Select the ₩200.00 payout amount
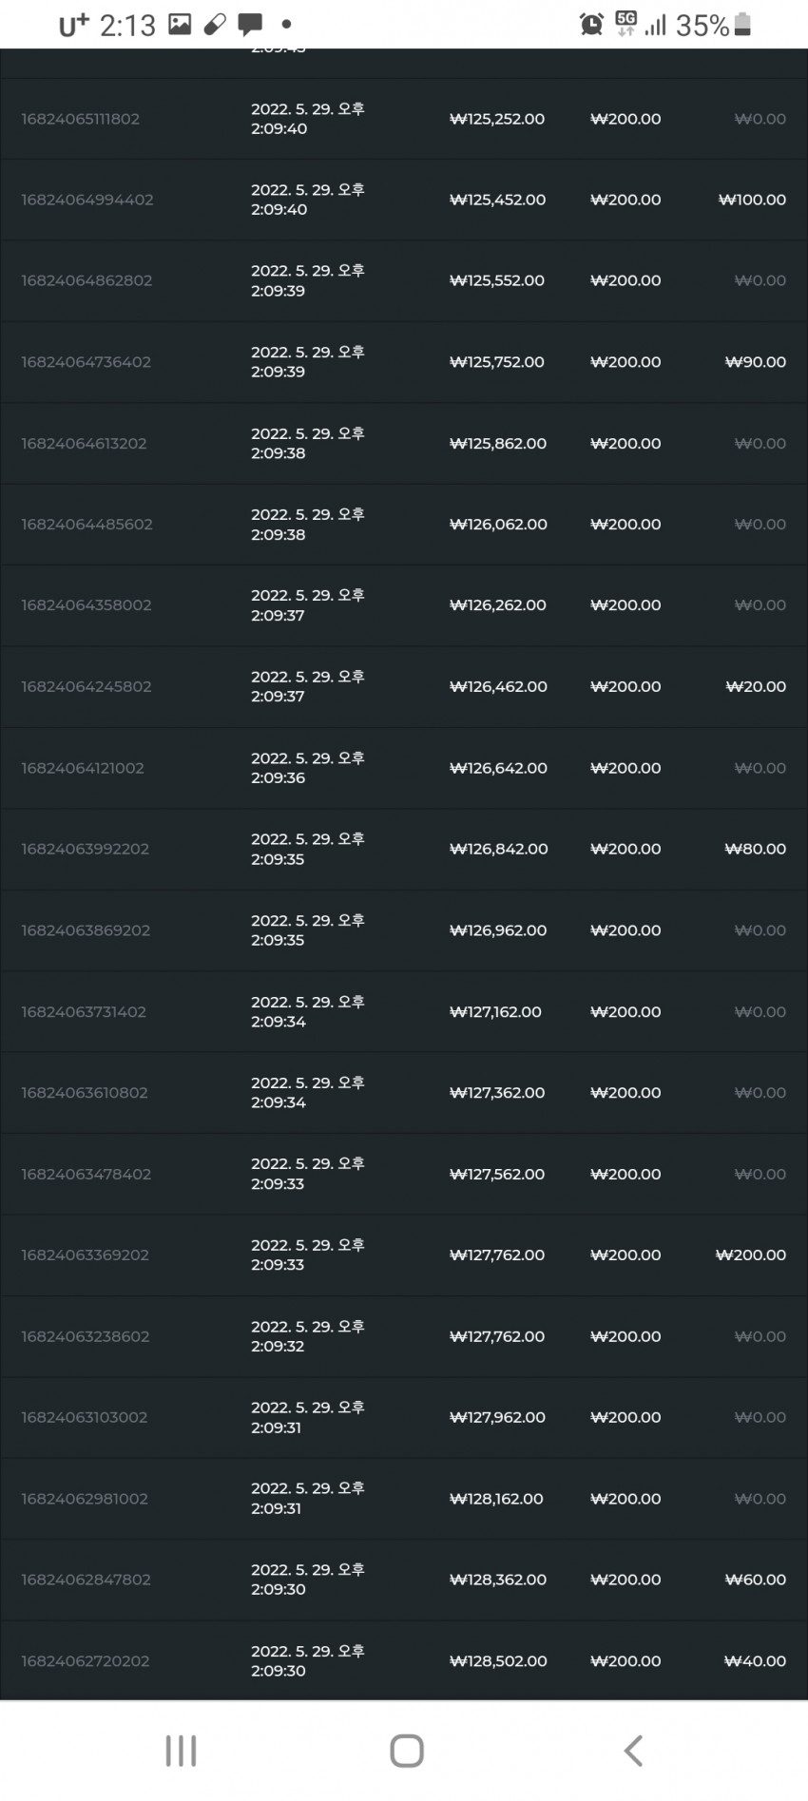This screenshot has height=1801, width=808. 751,1255
